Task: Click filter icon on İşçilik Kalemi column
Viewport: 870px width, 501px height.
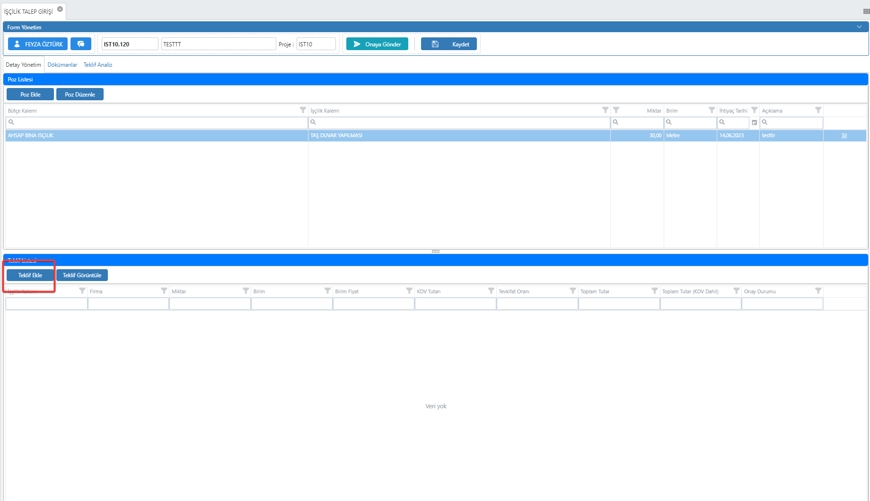Action: click(605, 110)
